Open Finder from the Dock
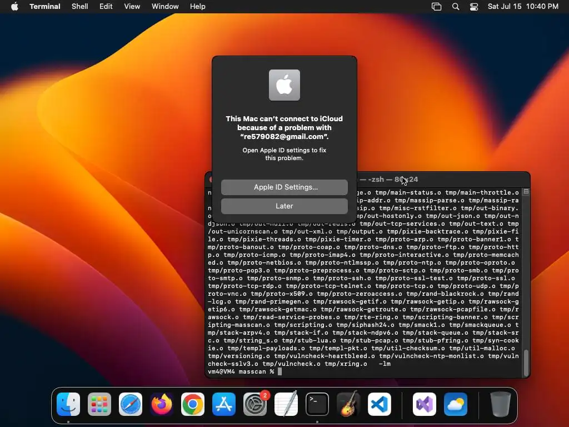This screenshot has width=569, height=427. tap(68, 404)
